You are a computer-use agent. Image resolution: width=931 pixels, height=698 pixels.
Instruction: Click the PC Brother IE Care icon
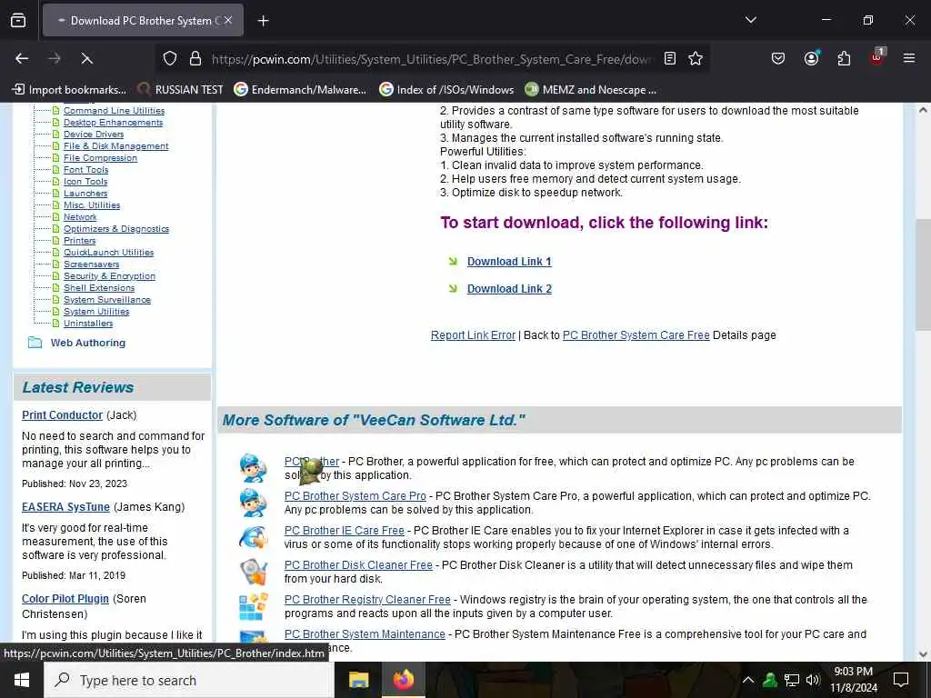click(x=254, y=537)
